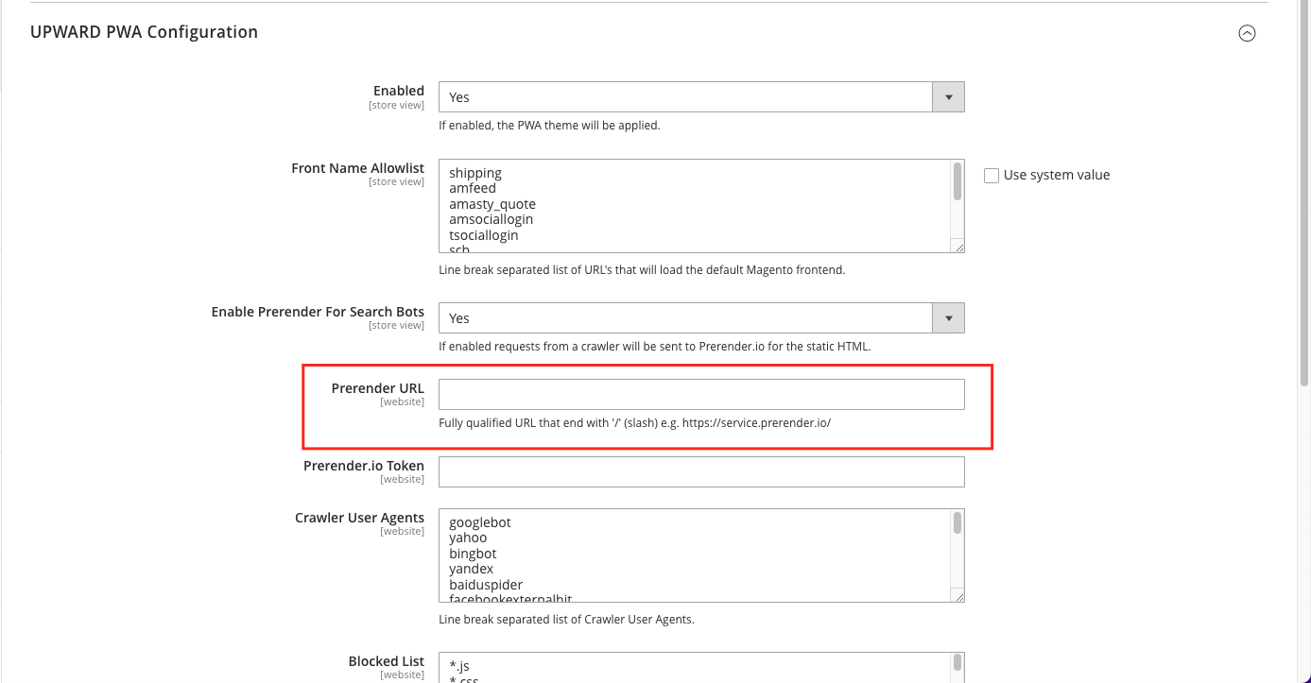Click the note "If enabled, the PWA theme will be applied."
The image size is (1311, 683).
(549, 126)
